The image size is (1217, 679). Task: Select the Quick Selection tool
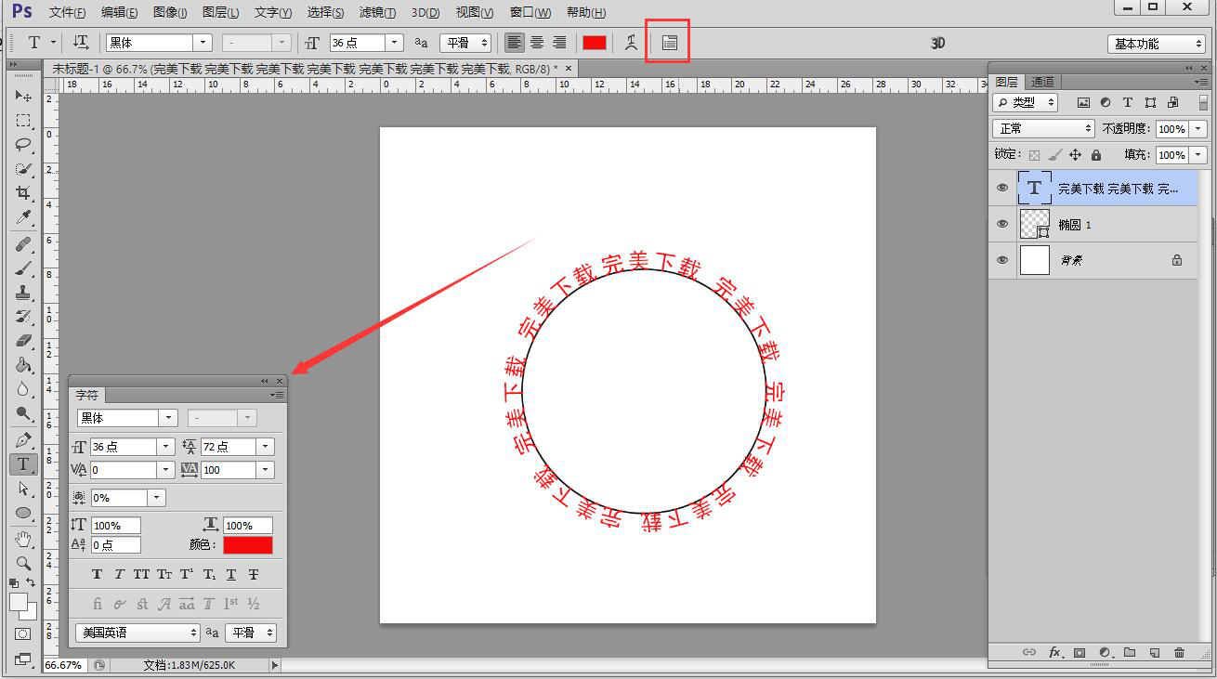[x=23, y=169]
